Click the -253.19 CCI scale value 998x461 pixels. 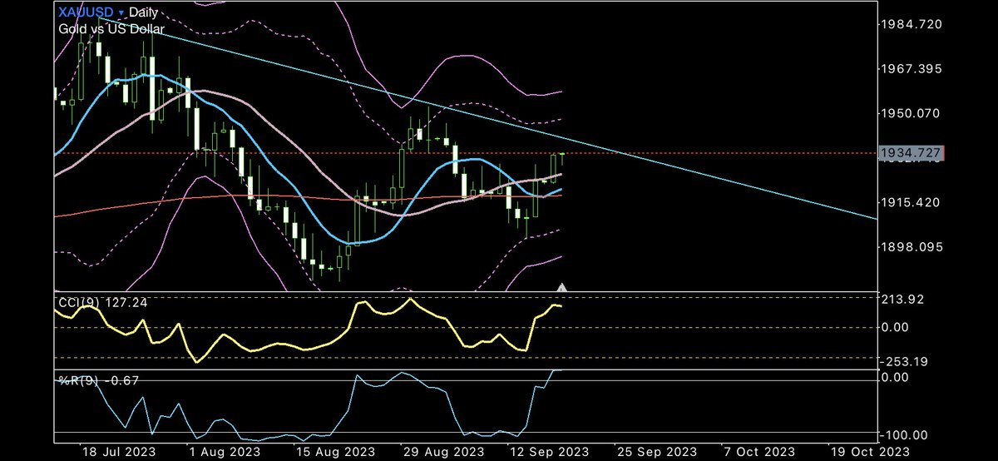pyautogui.click(x=905, y=361)
